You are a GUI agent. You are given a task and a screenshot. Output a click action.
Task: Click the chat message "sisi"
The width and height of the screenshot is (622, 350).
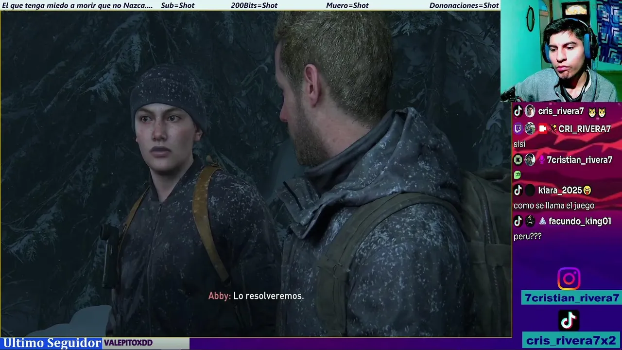(519, 144)
